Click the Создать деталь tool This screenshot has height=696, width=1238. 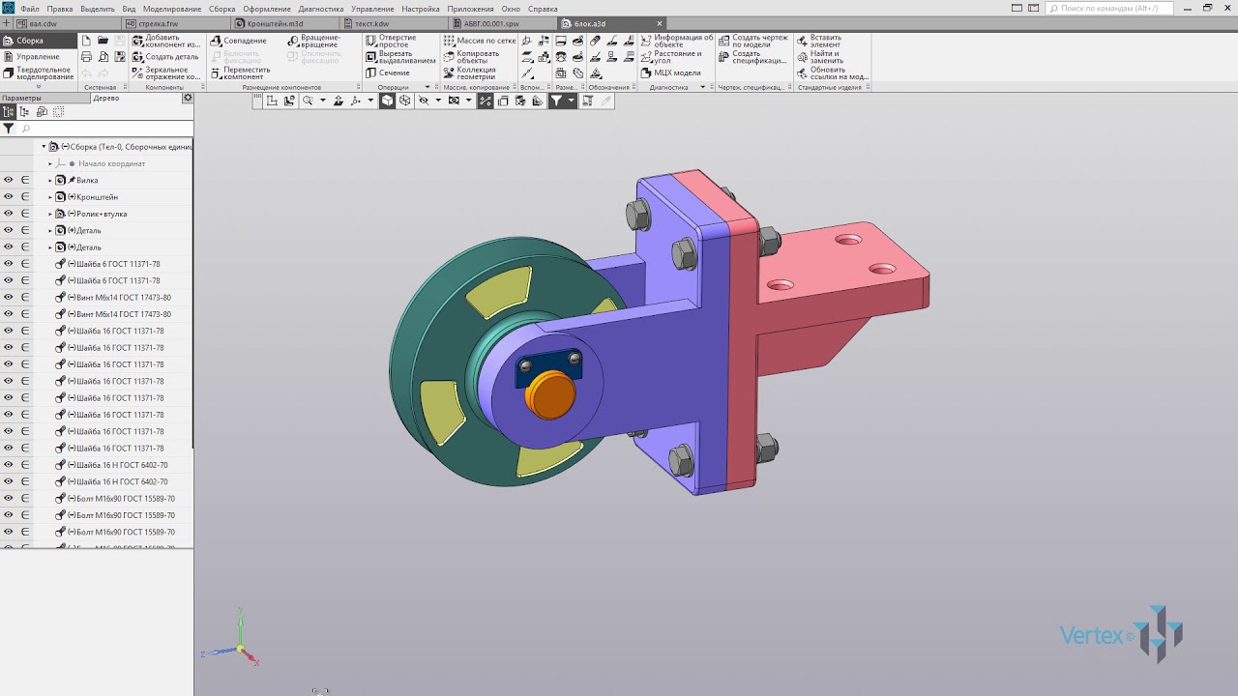click(165, 57)
